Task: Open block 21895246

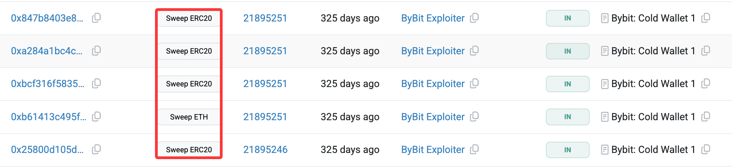Action: point(265,150)
